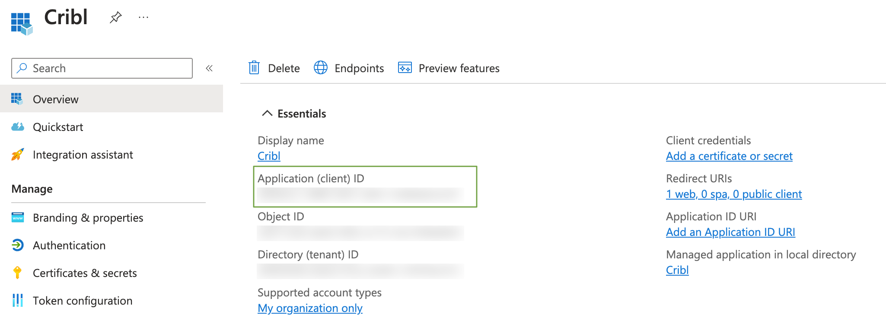Click the Delete toolbar label
This screenshot has width=886, height=318.
[284, 68]
